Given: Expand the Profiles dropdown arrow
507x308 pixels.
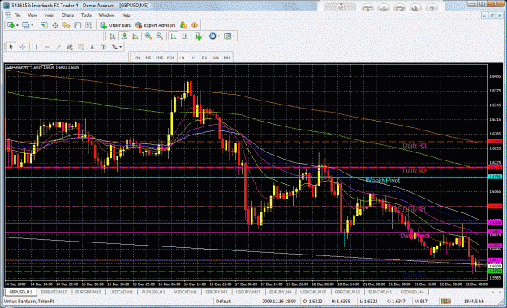Looking at the screenshot, I should [32, 25].
